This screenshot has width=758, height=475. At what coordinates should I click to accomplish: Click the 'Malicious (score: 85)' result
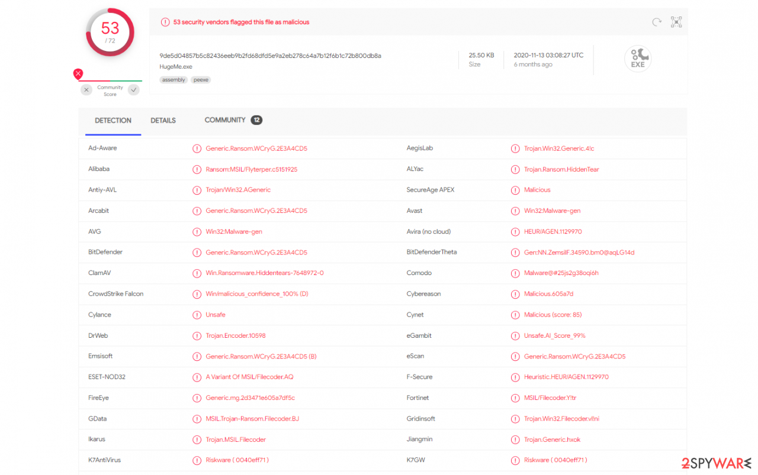553,315
